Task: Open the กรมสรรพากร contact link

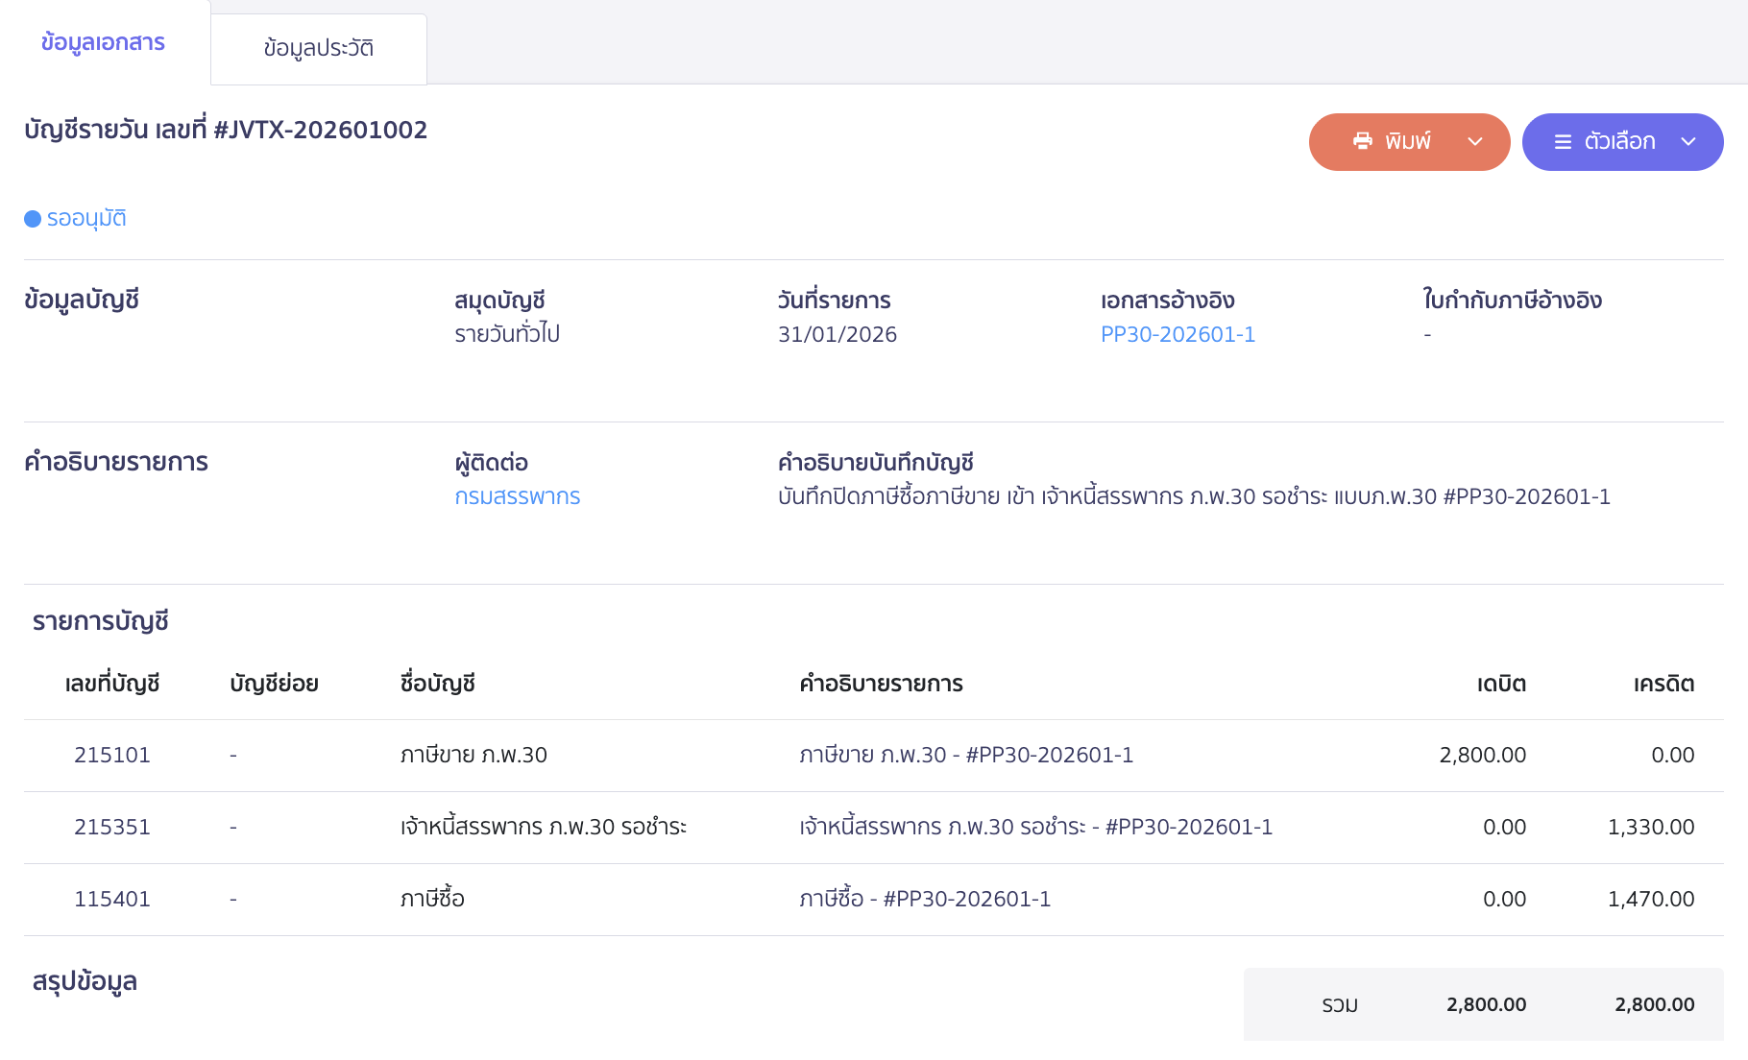Action: point(517,496)
